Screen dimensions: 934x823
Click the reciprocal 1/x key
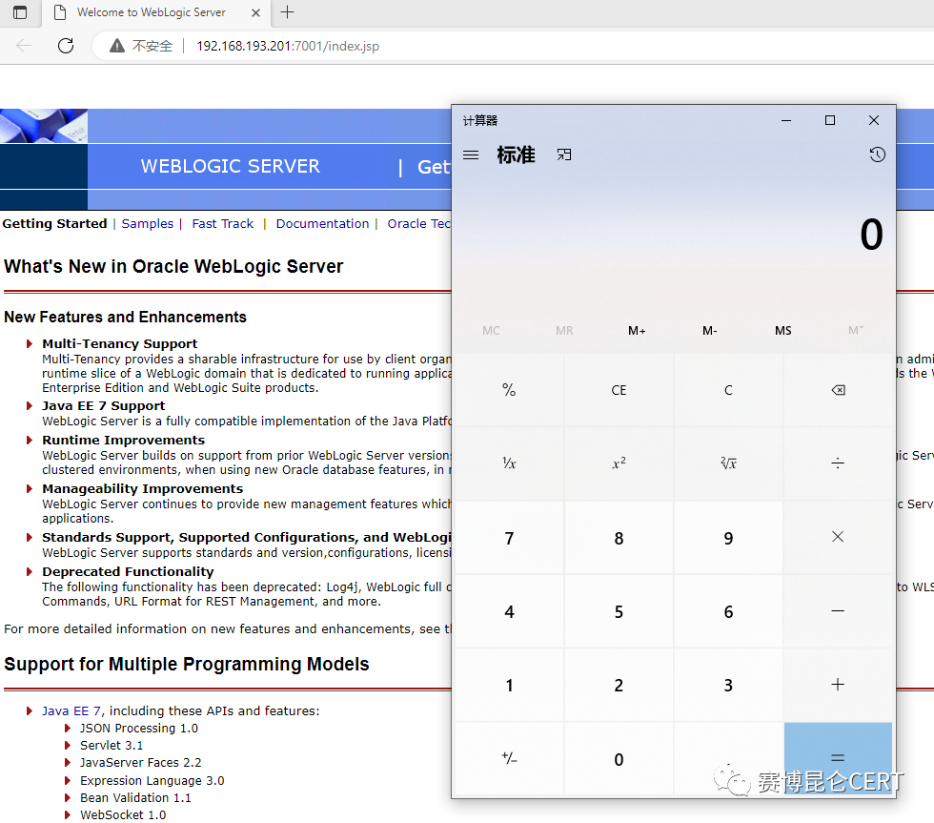(x=509, y=463)
